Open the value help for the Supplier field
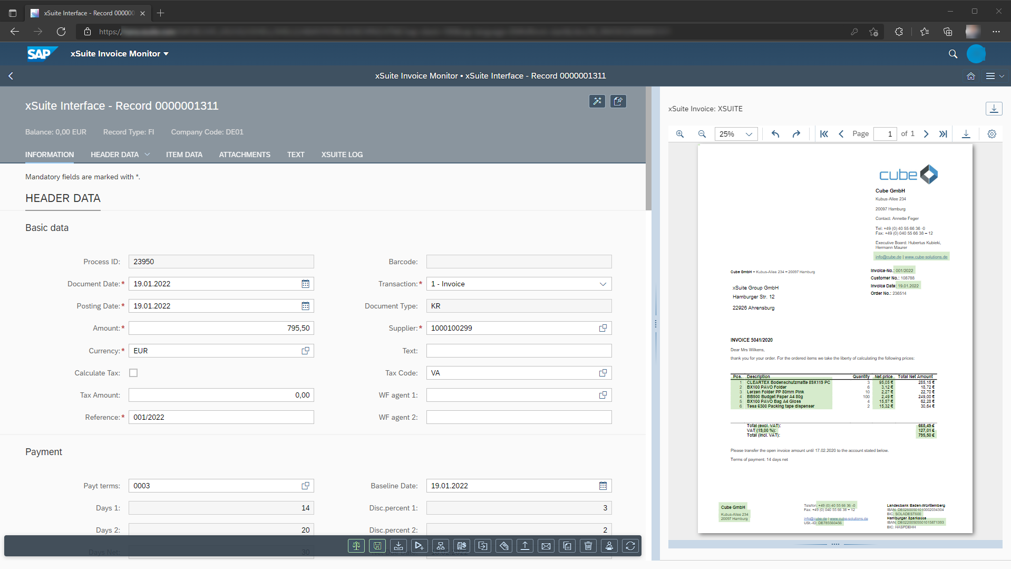This screenshot has height=569, width=1011. (x=602, y=327)
